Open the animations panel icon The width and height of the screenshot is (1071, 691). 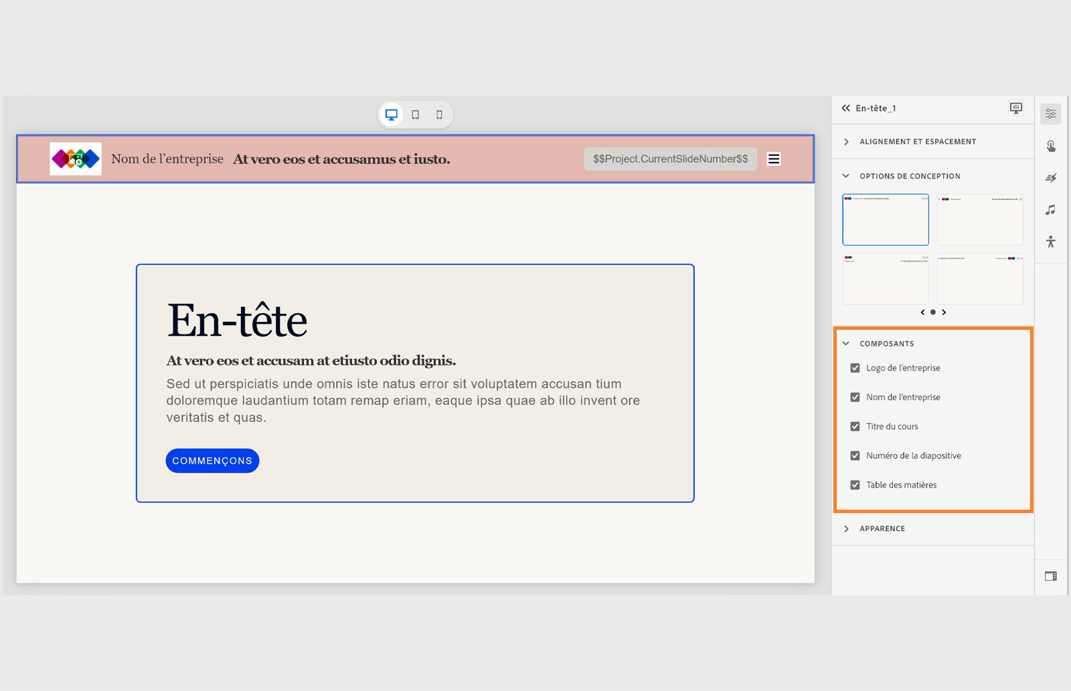1050,177
